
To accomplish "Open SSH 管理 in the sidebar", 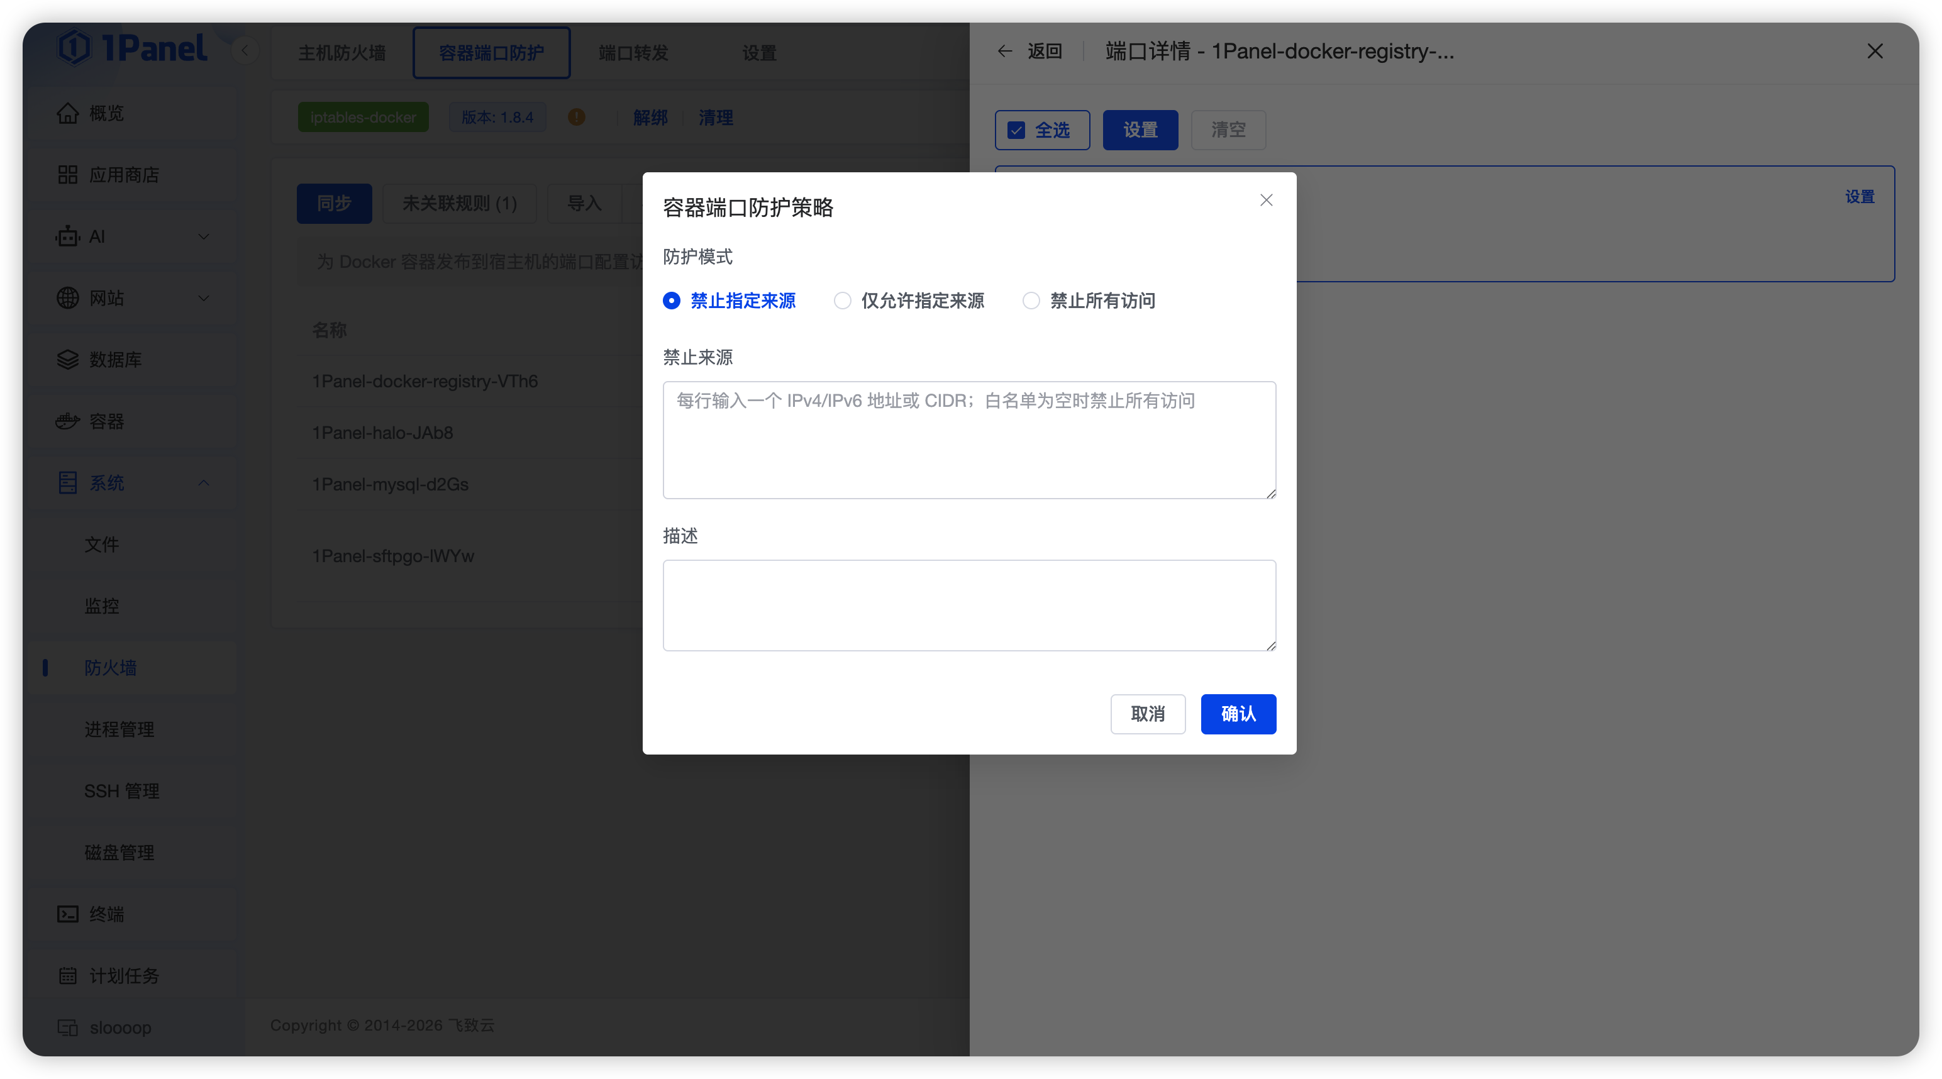I will click(x=133, y=791).
